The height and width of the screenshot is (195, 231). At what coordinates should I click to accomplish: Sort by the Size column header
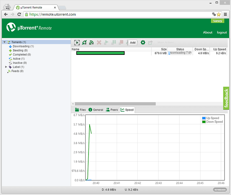coord(159,49)
